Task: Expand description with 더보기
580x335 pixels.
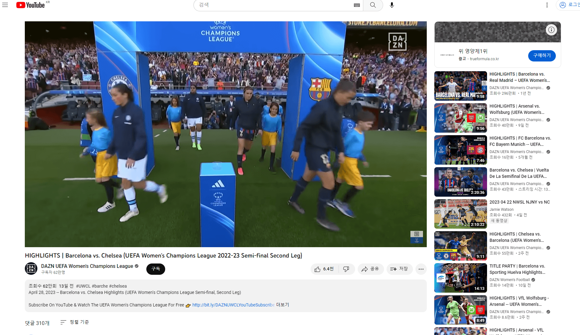Action: (x=283, y=305)
